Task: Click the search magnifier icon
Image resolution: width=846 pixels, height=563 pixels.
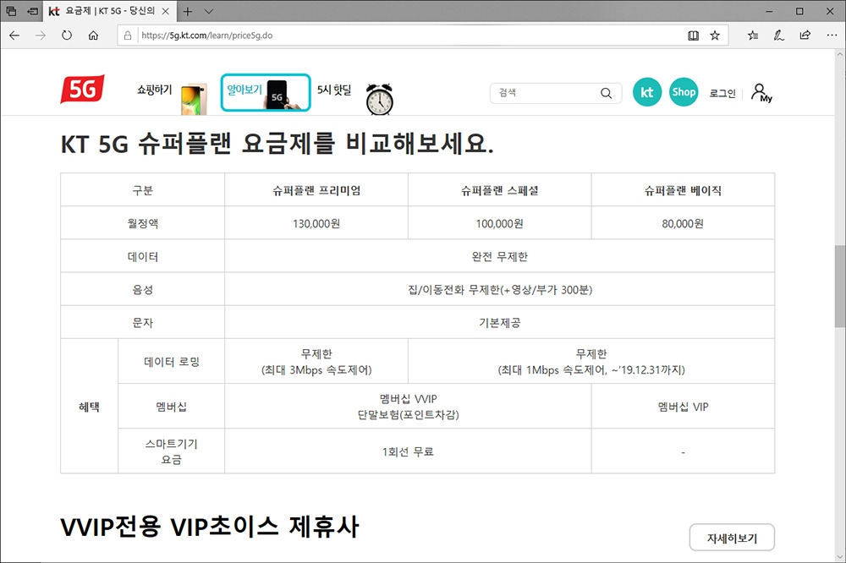Action: 607,93
